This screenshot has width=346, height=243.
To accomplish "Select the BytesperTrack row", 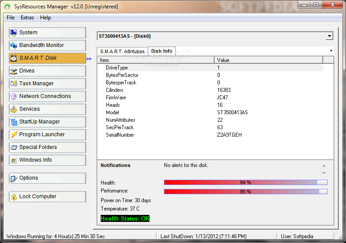I will 210,83.
